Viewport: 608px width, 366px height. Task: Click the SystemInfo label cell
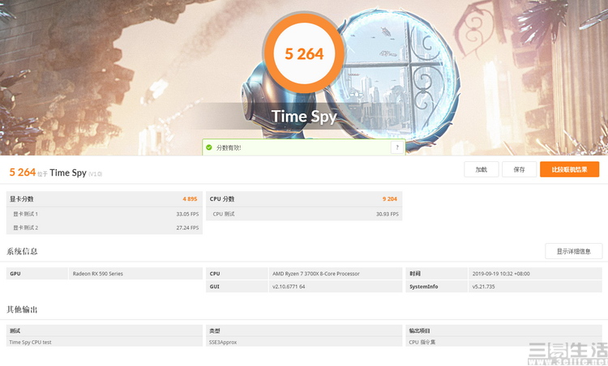[x=437, y=287]
